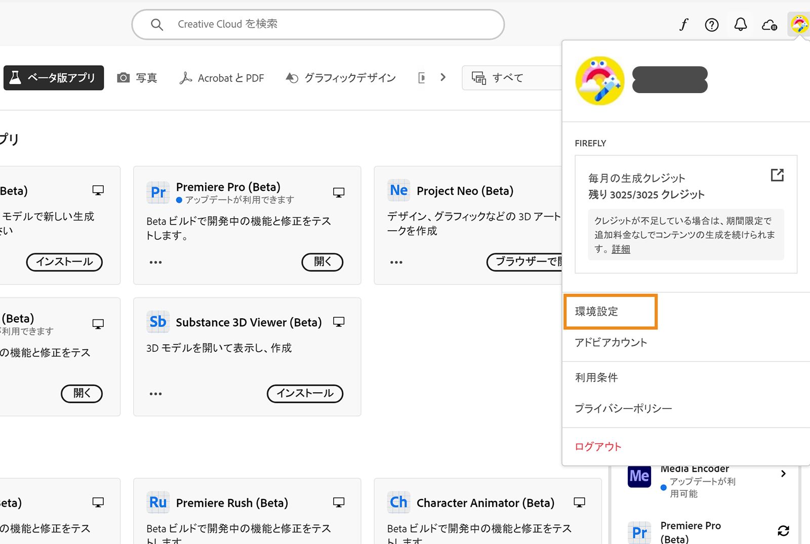Open 利用条件 menu entry
This screenshot has width=810, height=544.
pyautogui.click(x=596, y=378)
